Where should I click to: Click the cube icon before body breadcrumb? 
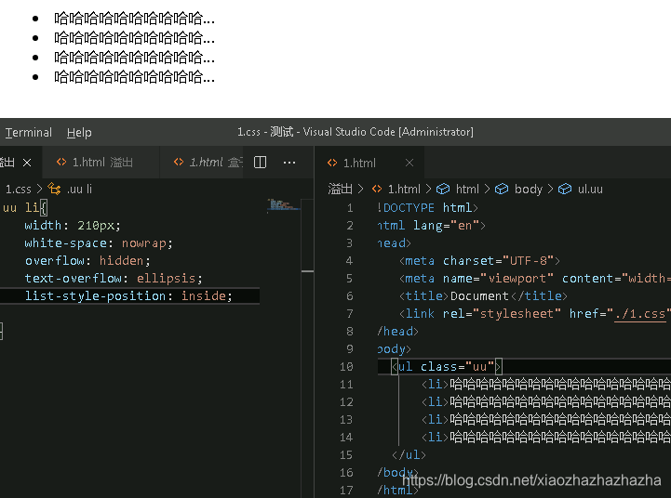[x=502, y=190]
